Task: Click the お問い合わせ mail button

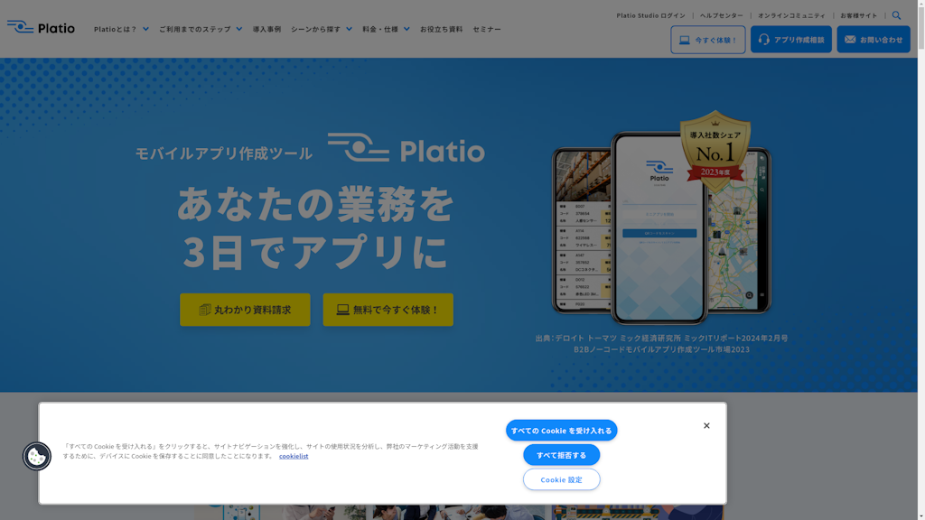Action: point(873,40)
